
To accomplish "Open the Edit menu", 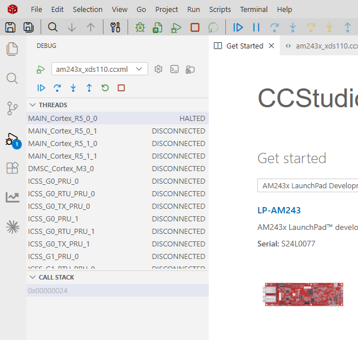I will click(x=57, y=9).
